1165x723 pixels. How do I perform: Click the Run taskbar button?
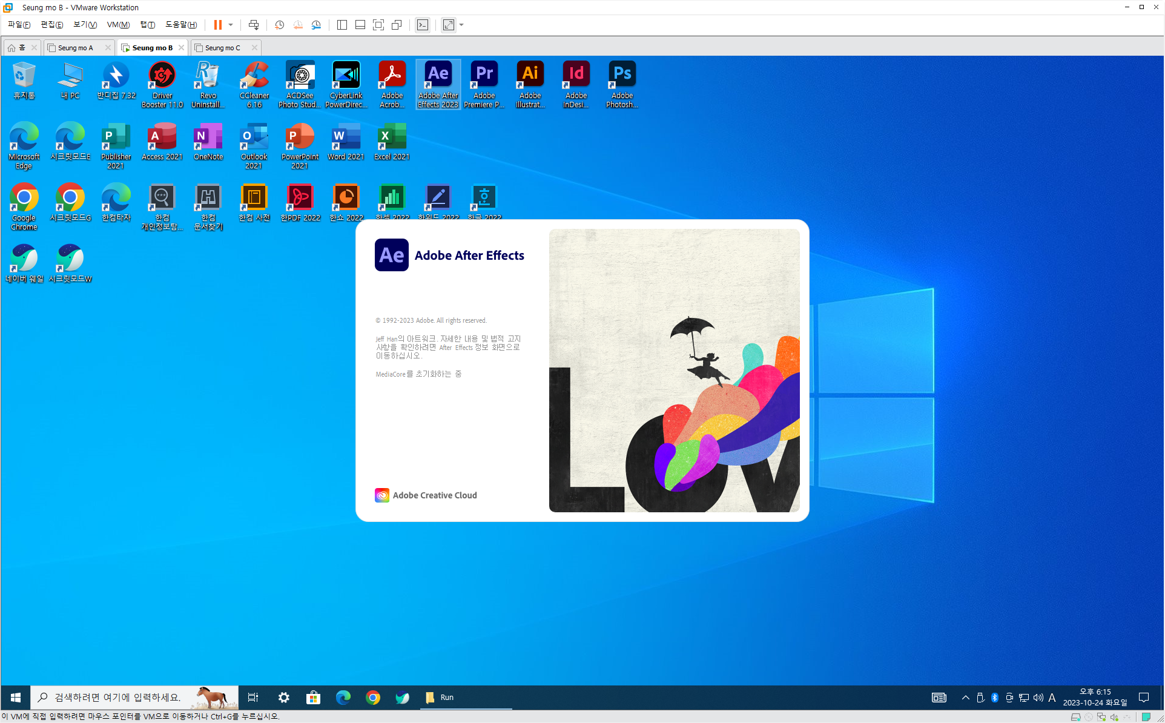click(446, 698)
